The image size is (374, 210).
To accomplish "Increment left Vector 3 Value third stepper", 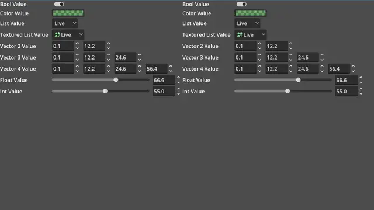I will (x=140, y=55).
